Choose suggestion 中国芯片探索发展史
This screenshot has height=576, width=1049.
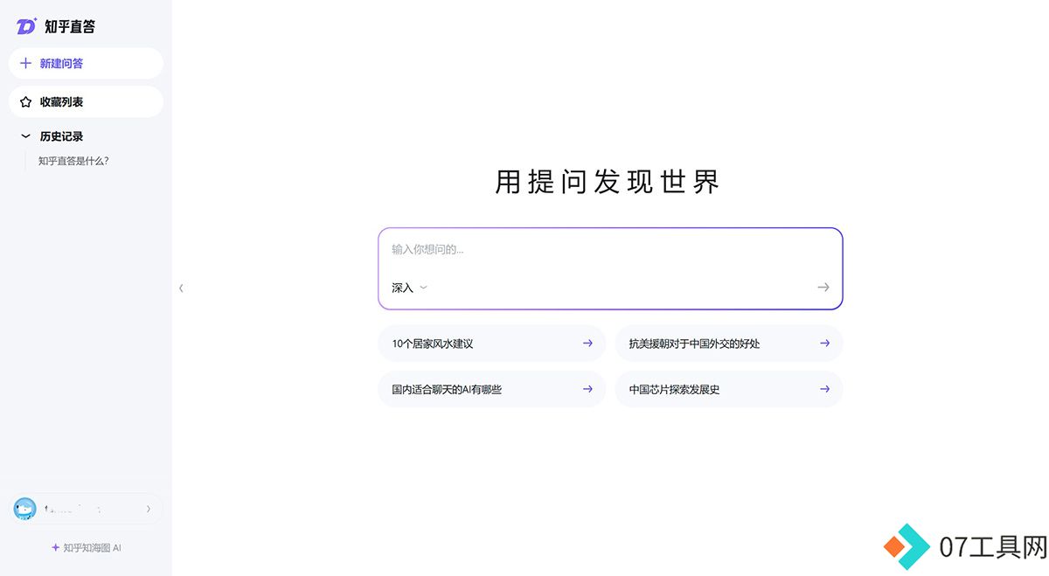[729, 389]
